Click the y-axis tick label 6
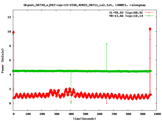This screenshot has width=162, height=121. [10, 60]
